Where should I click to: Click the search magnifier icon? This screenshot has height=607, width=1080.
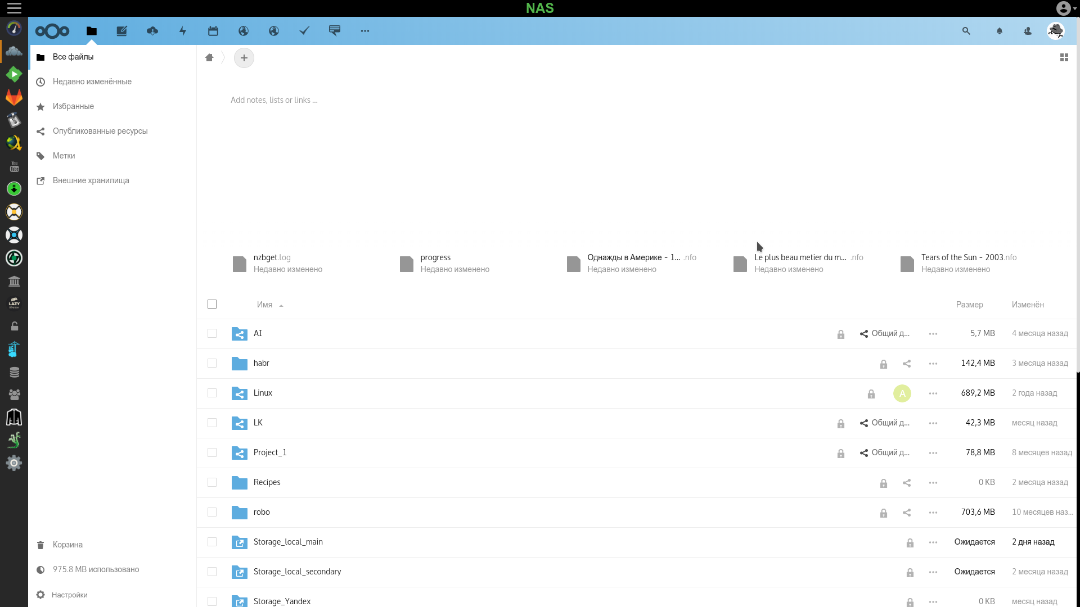966,31
